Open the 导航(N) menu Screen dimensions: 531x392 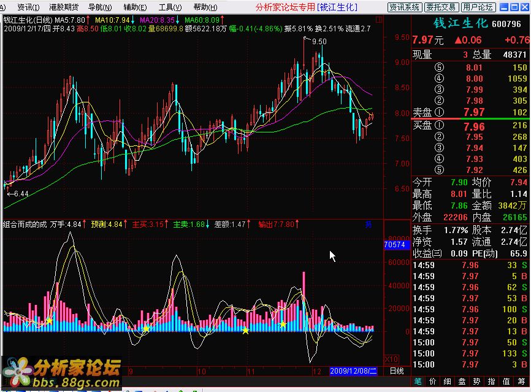(100, 7)
